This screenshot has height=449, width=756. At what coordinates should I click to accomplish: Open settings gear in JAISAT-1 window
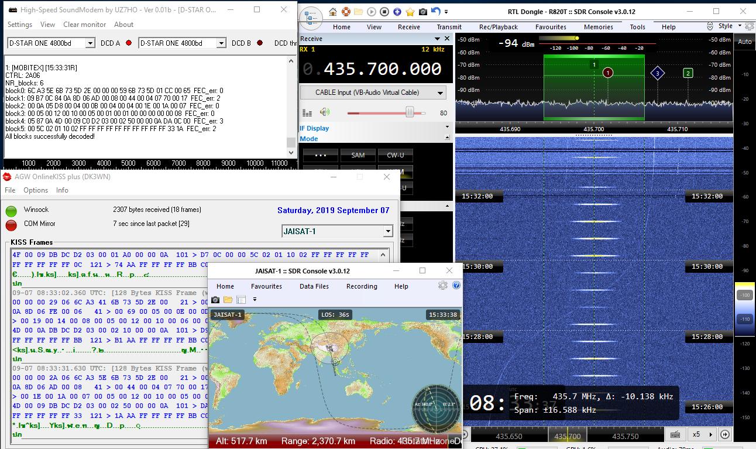(x=443, y=286)
